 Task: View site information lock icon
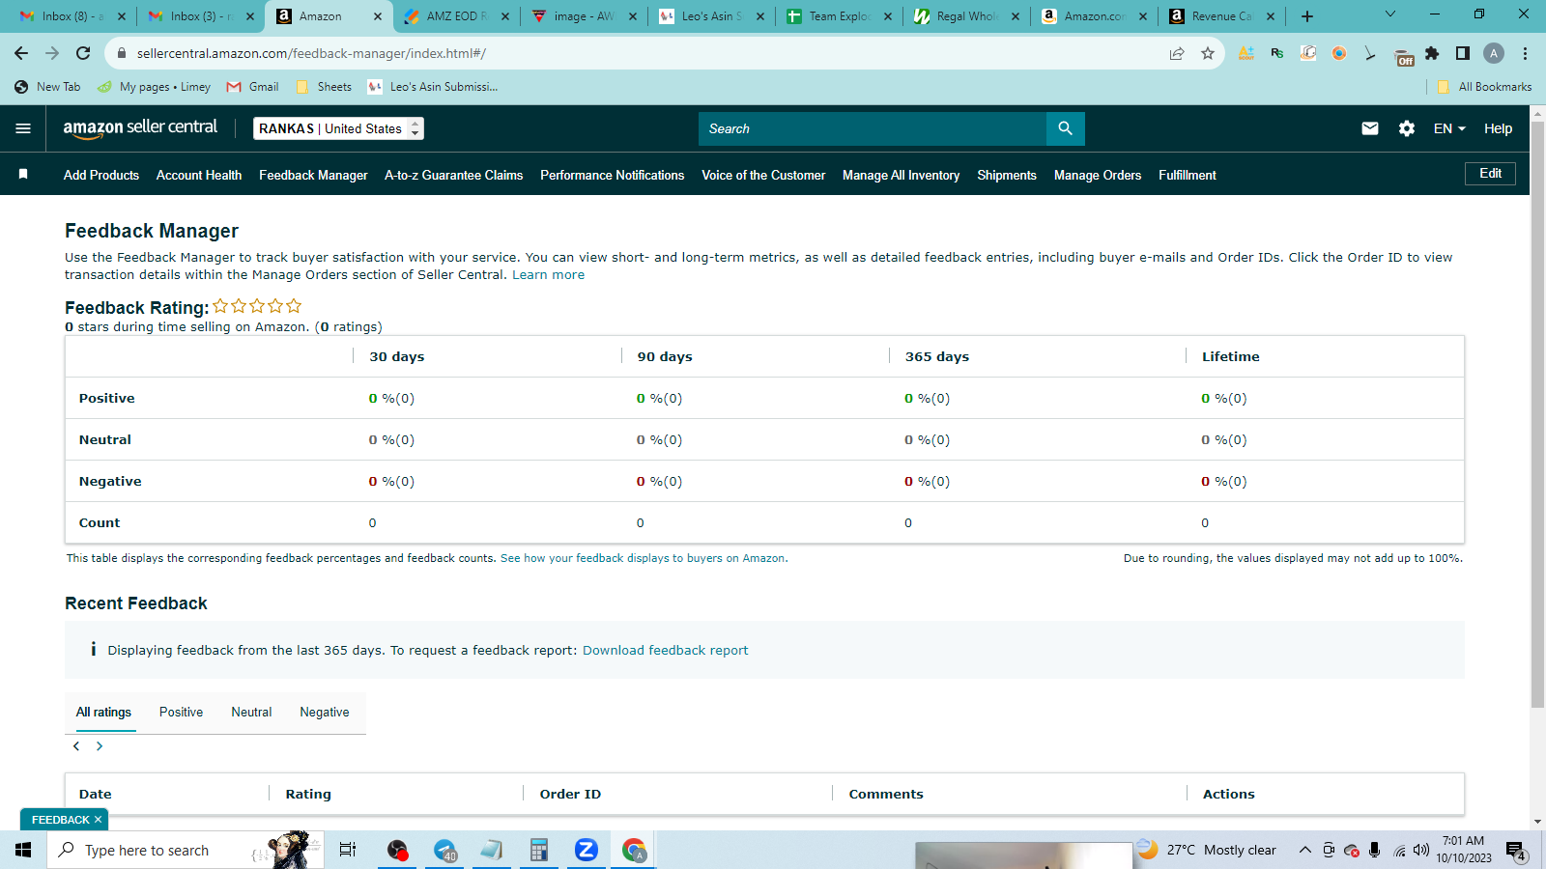pyautogui.click(x=122, y=53)
